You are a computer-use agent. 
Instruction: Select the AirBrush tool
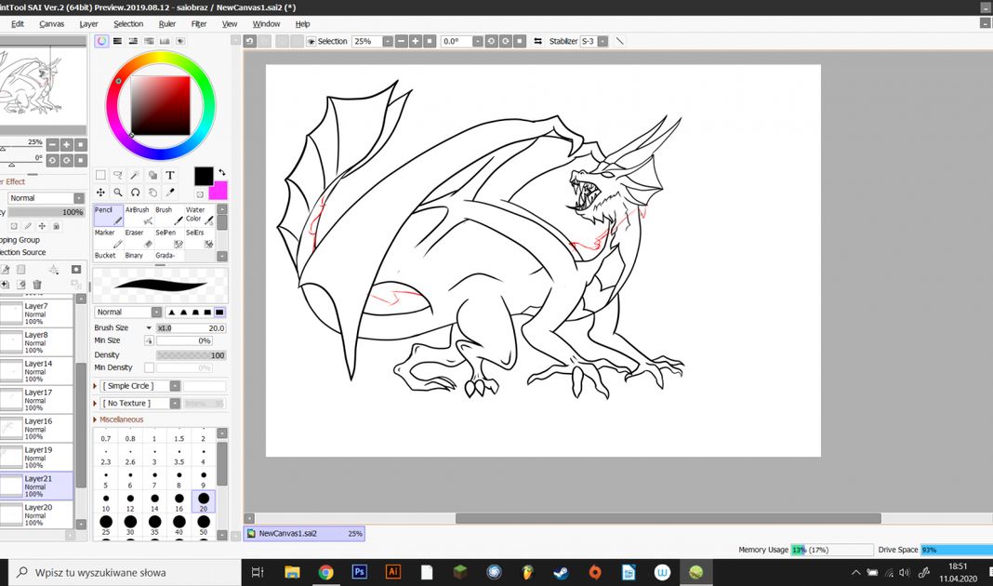pyautogui.click(x=139, y=216)
